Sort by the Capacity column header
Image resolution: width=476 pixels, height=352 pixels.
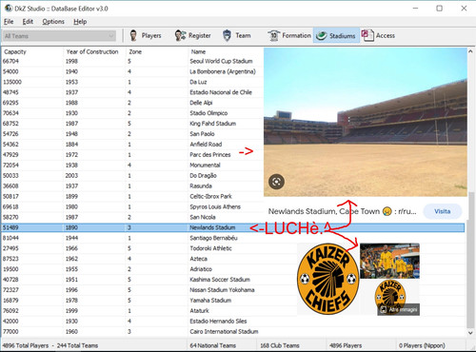click(15, 51)
